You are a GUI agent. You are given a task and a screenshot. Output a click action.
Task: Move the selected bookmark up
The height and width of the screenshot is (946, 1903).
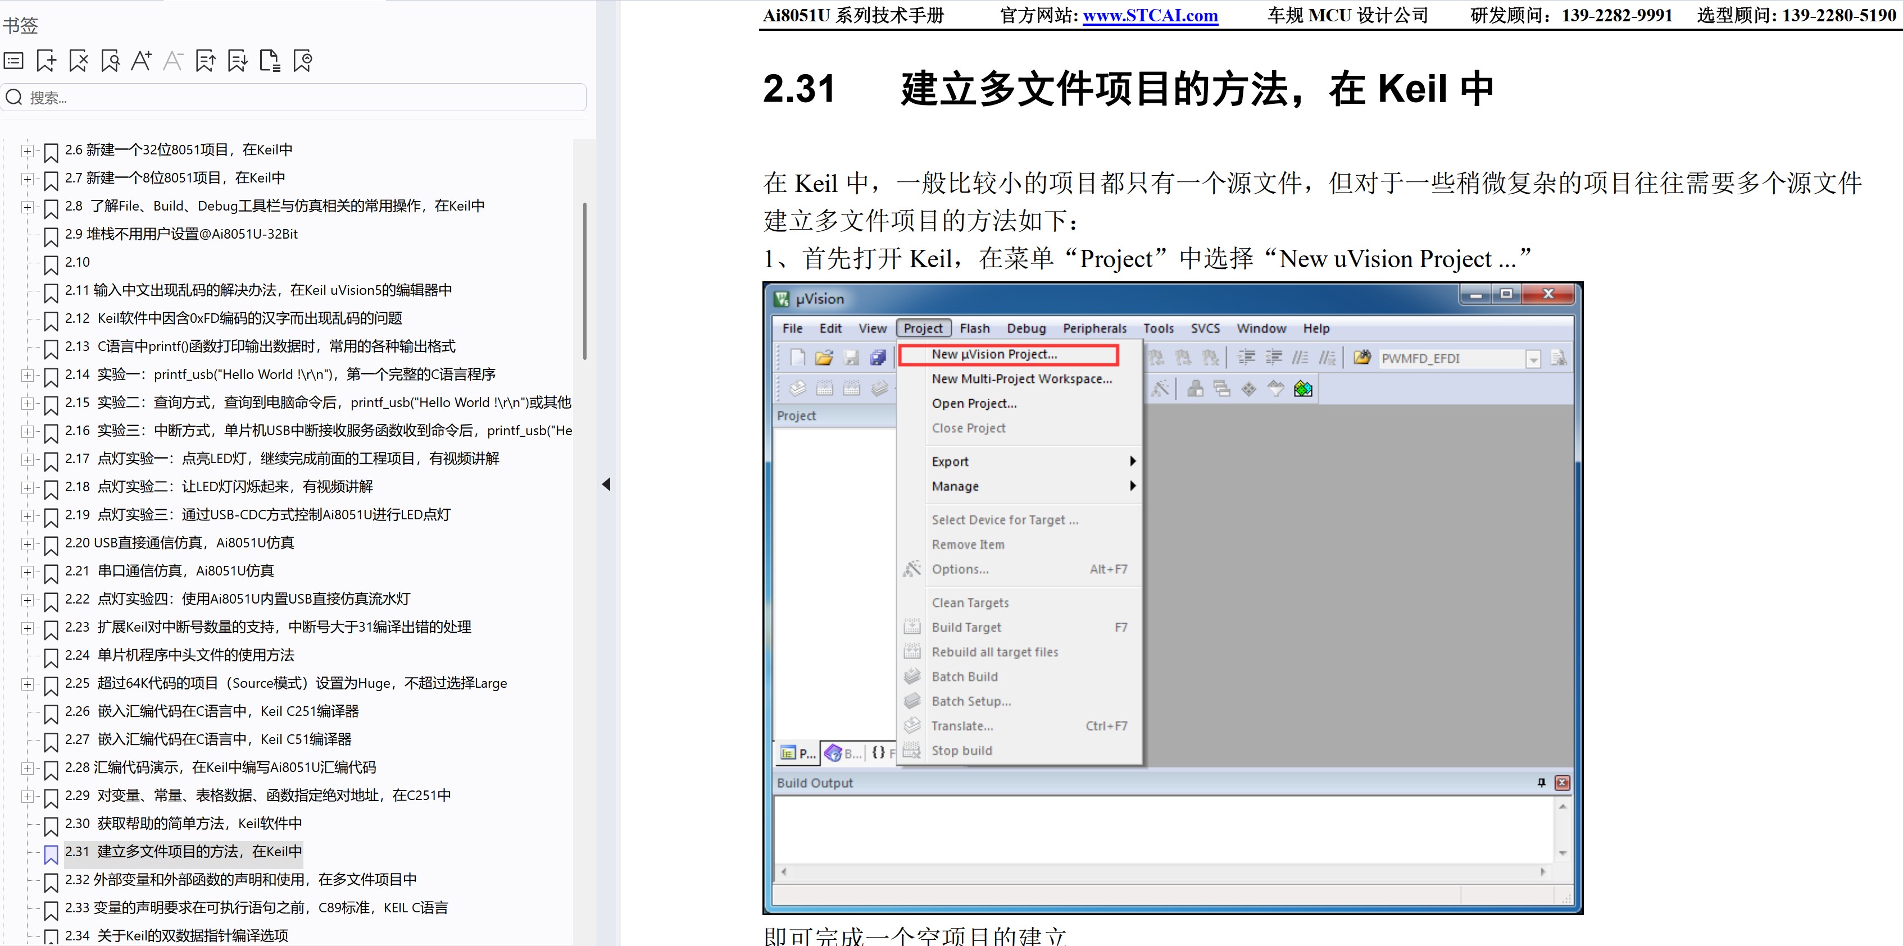pyautogui.click(x=206, y=61)
